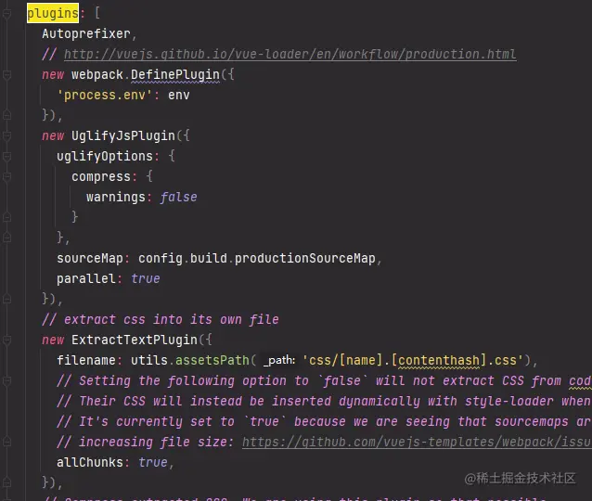Collapse the compress block fold marker

tap(7, 176)
